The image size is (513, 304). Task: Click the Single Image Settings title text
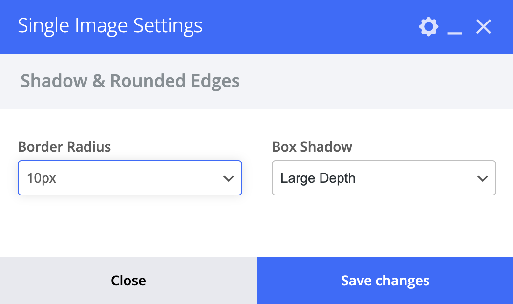(x=110, y=26)
